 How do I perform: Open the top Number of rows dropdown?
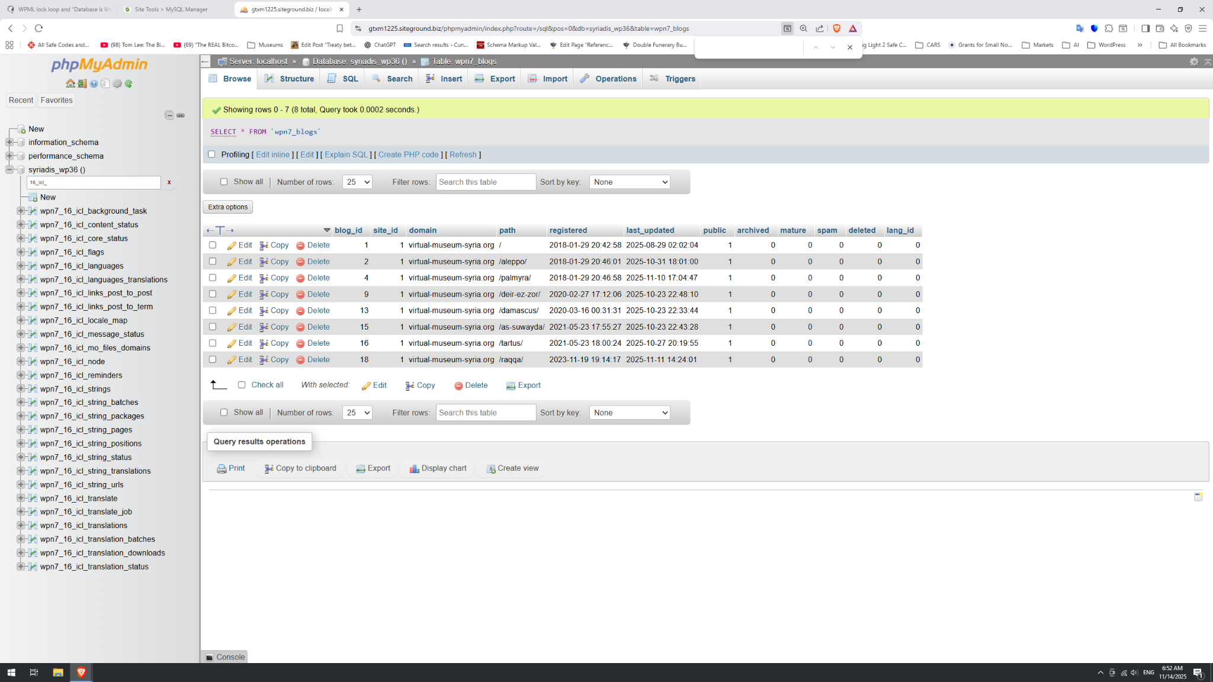357,182
